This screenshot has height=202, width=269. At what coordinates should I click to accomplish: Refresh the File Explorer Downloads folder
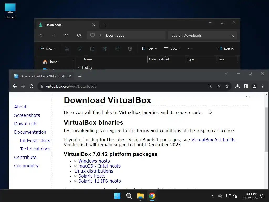(79, 35)
